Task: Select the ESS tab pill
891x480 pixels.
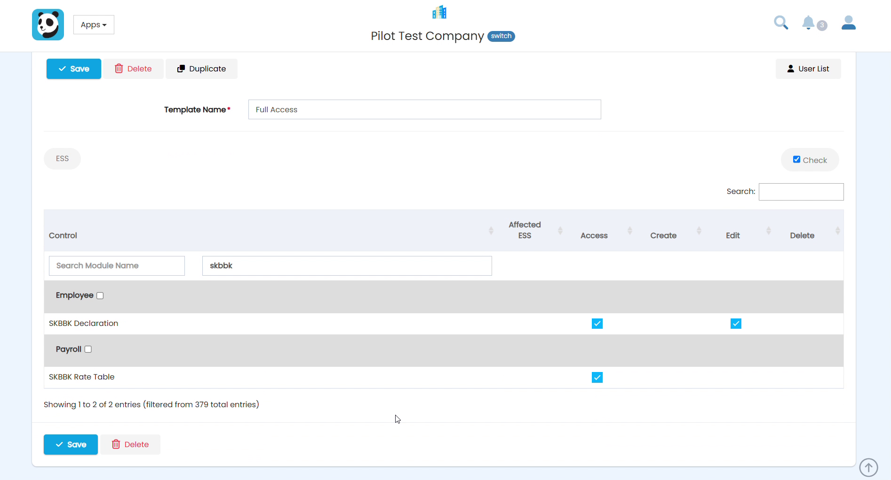Action: (62, 159)
